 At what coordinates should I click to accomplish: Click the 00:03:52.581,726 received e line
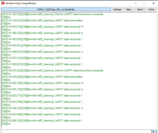(x=42, y=89)
